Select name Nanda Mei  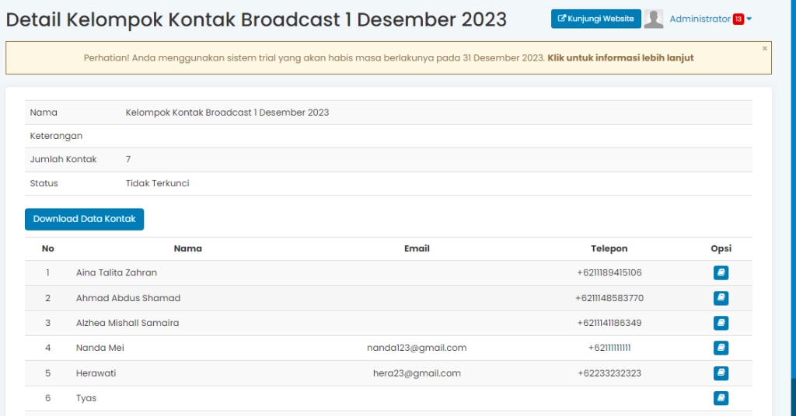point(100,348)
